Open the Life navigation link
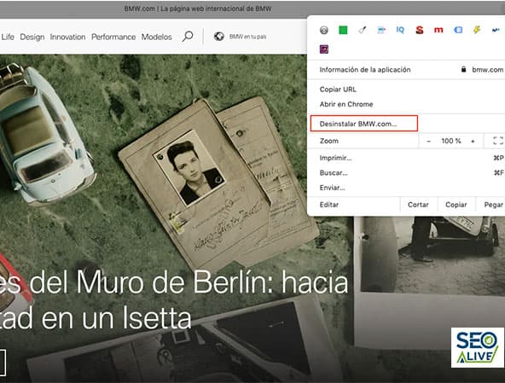The width and height of the screenshot is (505, 383). [8, 37]
